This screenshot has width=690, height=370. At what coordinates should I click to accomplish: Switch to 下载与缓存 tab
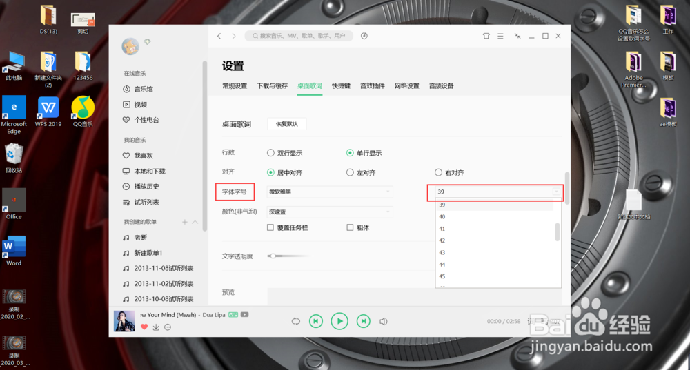point(273,85)
